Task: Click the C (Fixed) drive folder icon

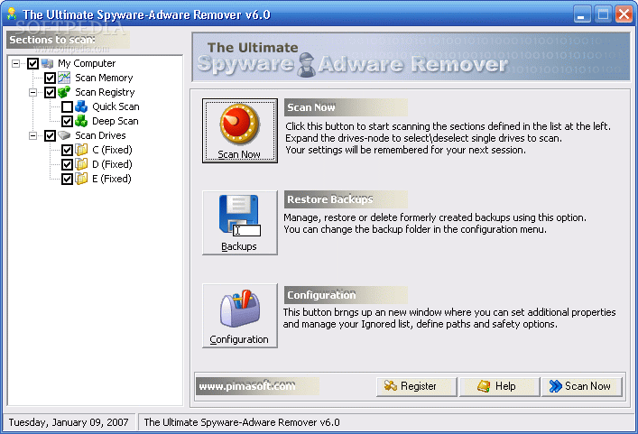Action: tap(81, 150)
